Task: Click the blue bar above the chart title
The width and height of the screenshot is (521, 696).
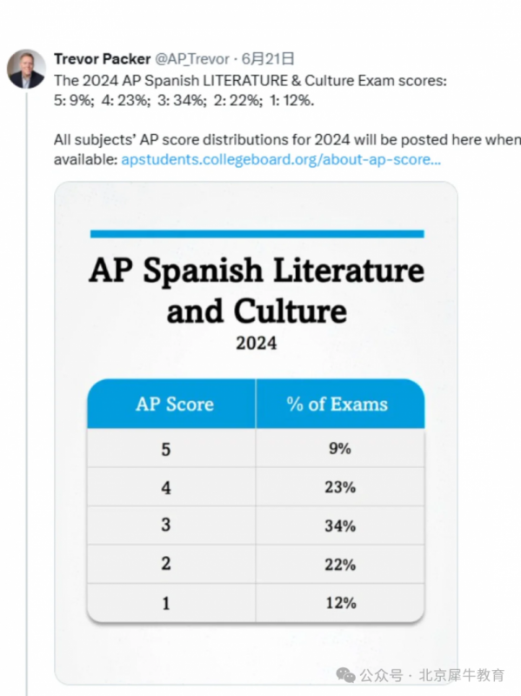Action: (257, 234)
